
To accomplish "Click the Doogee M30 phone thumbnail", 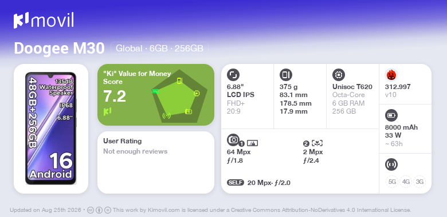I will [x=51, y=128].
